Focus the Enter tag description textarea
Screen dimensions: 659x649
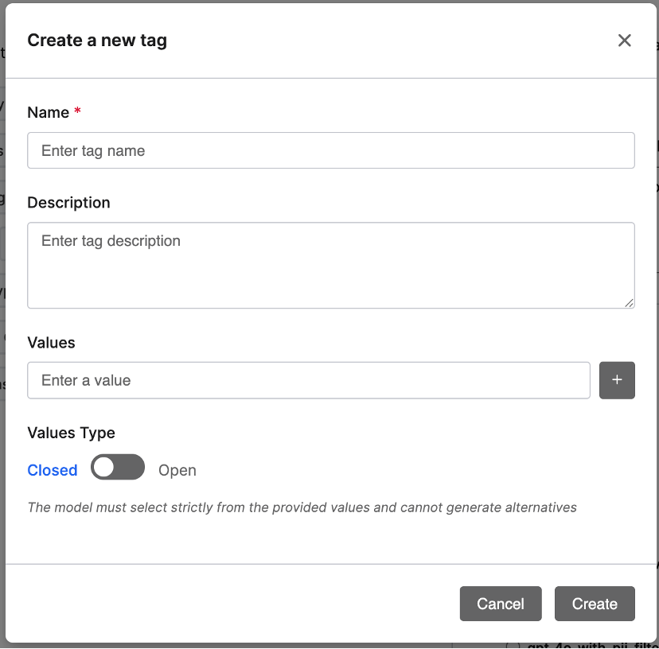tap(331, 265)
